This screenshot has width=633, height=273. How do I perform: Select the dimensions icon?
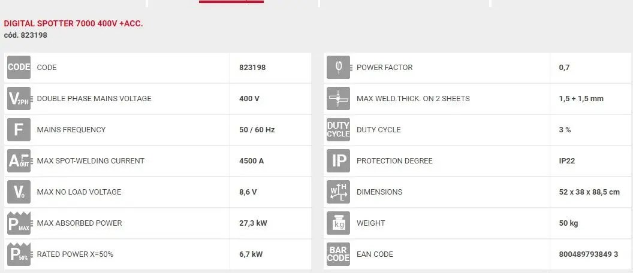[x=338, y=192]
